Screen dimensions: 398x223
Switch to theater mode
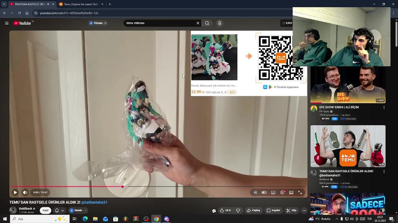[291, 192]
